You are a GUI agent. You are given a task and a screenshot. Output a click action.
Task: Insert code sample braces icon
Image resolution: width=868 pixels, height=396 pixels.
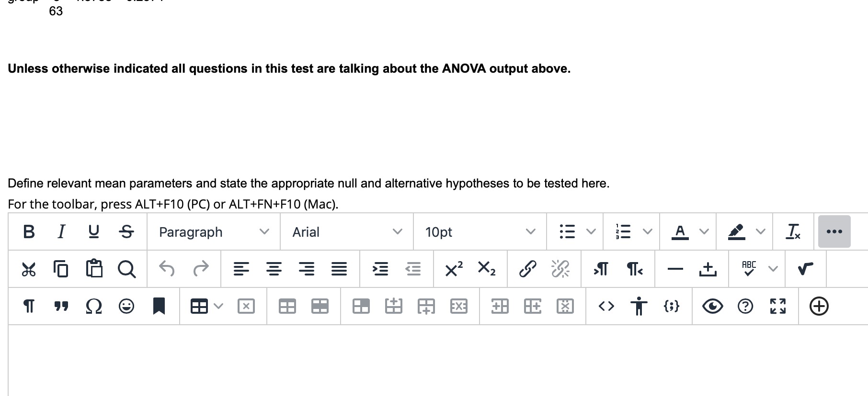pos(672,306)
